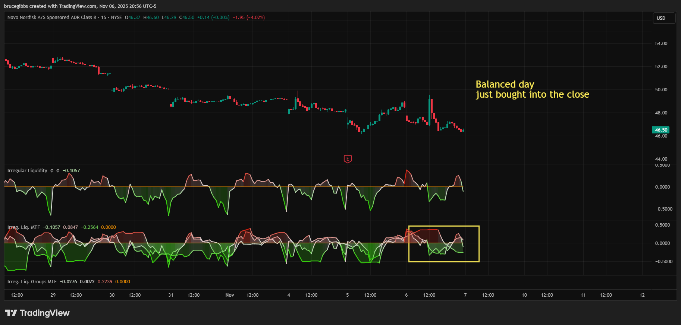The width and height of the screenshot is (681, 325).
Task: Click the -1.95 (-4.02%) change value
Action: (249, 18)
